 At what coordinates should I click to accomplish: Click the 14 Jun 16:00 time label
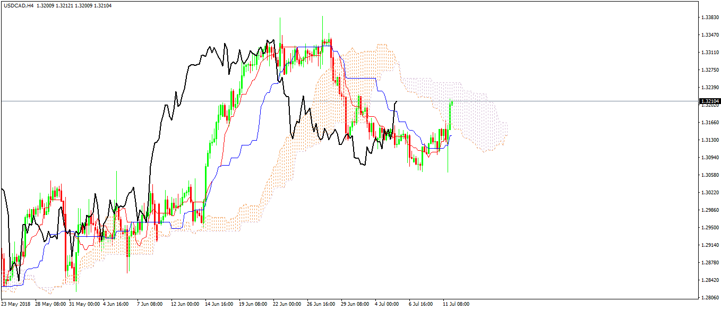(219, 305)
